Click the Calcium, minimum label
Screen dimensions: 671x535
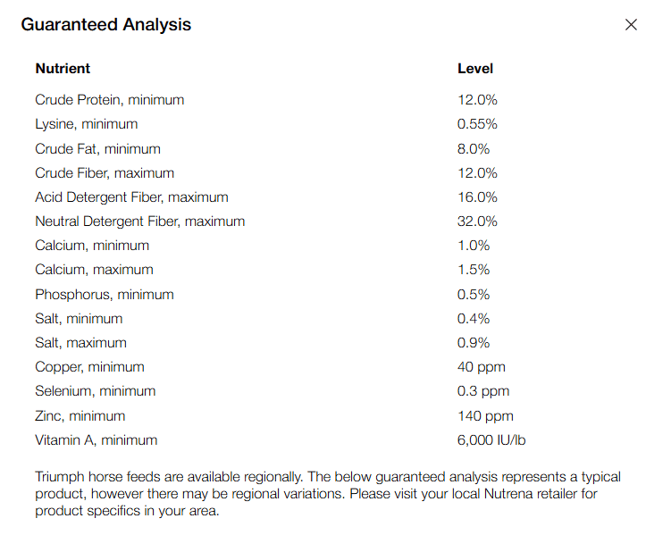coord(92,246)
